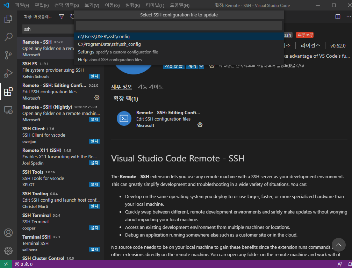
Task: Click the extensions search box containing ssh
Action: (x=48, y=29)
